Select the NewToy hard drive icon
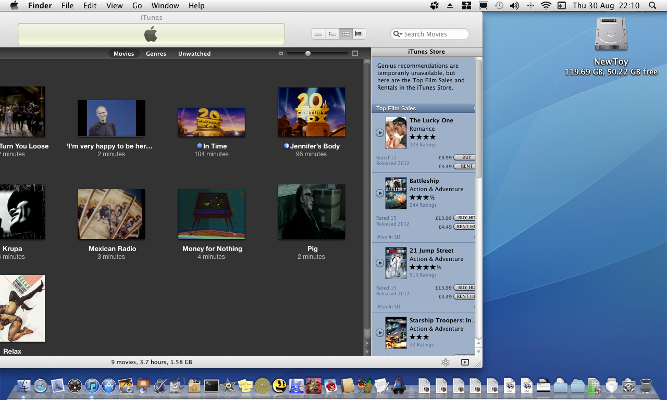 [x=611, y=34]
